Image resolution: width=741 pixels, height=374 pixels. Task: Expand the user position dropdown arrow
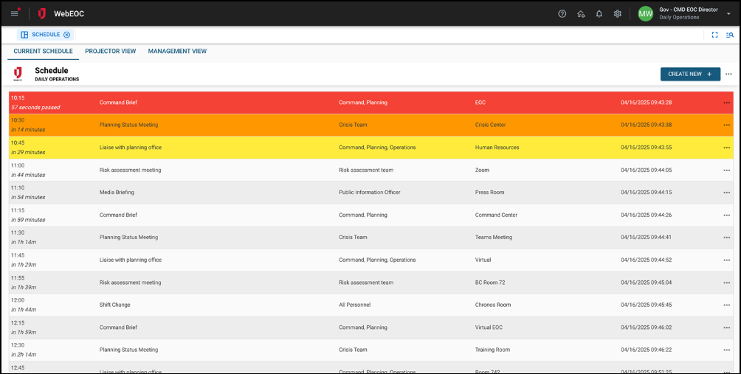pos(728,13)
